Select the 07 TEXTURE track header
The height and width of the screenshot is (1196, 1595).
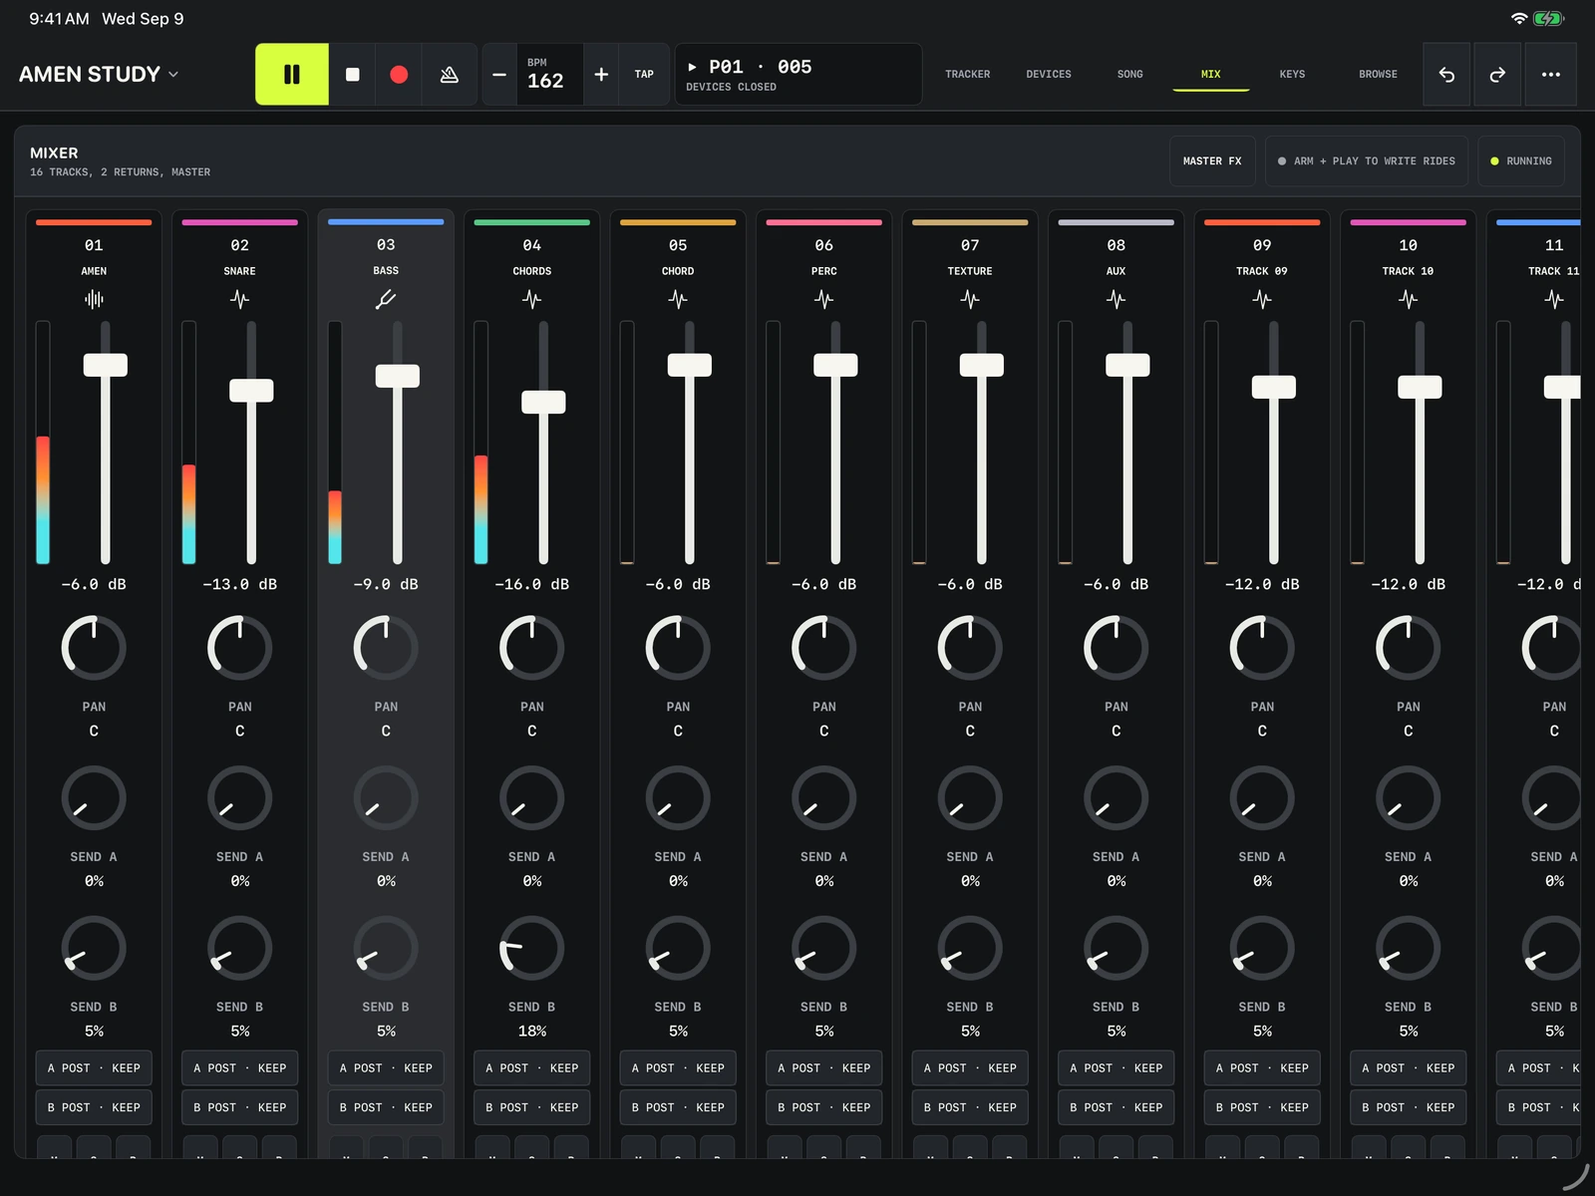click(x=970, y=256)
